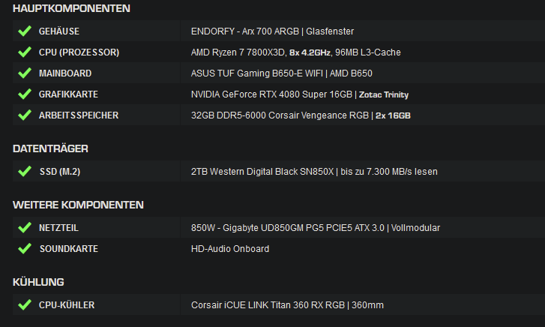The image size is (545, 327).
Task: Click green checkmark beside CPU (PROZESSOR)
Action: pos(25,52)
